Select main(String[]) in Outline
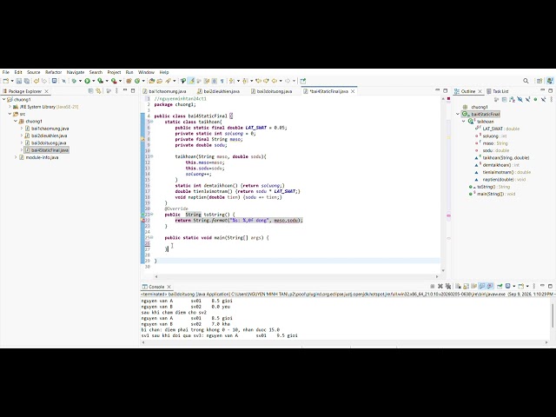 coord(493,194)
